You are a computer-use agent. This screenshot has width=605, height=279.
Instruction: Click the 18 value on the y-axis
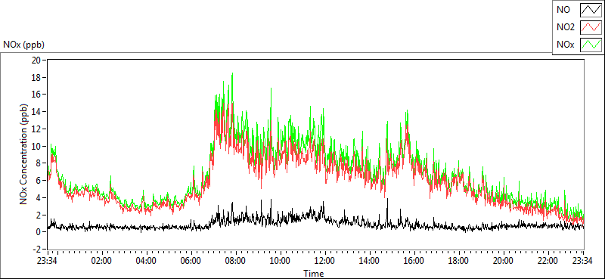[36, 77]
